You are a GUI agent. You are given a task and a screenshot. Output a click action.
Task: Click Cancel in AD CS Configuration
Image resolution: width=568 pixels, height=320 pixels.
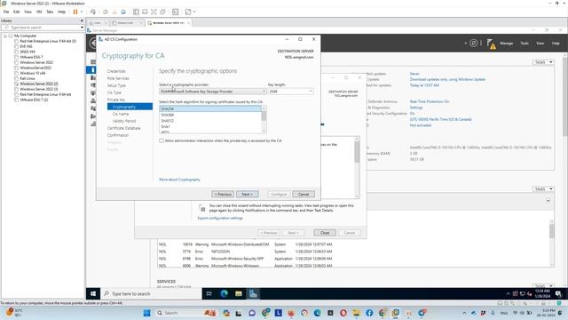click(x=304, y=194)
